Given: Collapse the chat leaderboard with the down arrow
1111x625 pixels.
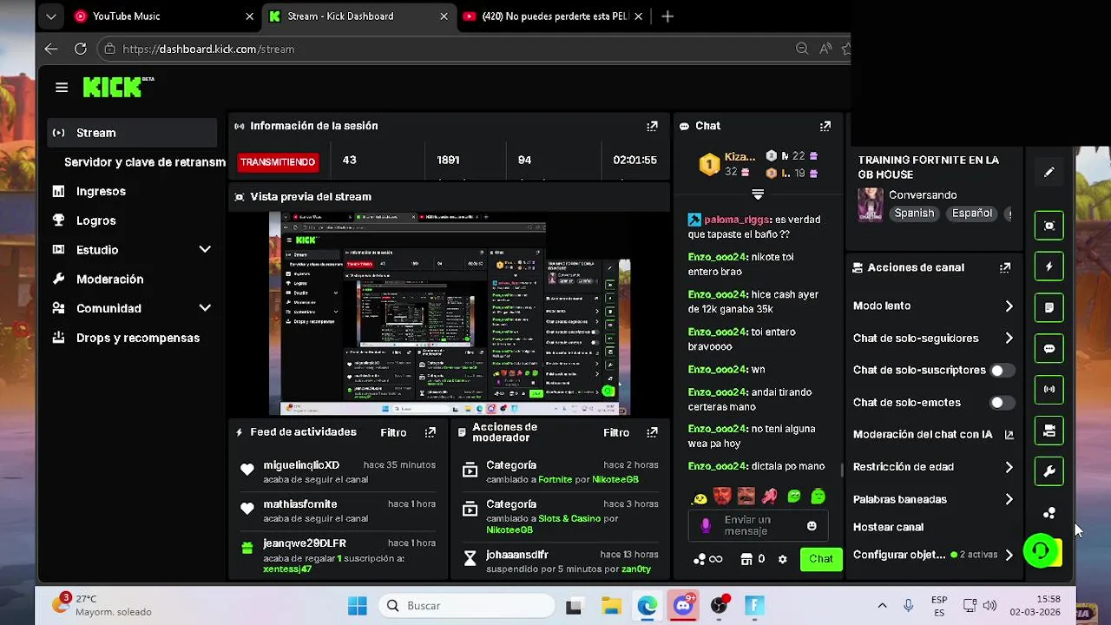Looking at the screenshot, I should coord(758,194).
